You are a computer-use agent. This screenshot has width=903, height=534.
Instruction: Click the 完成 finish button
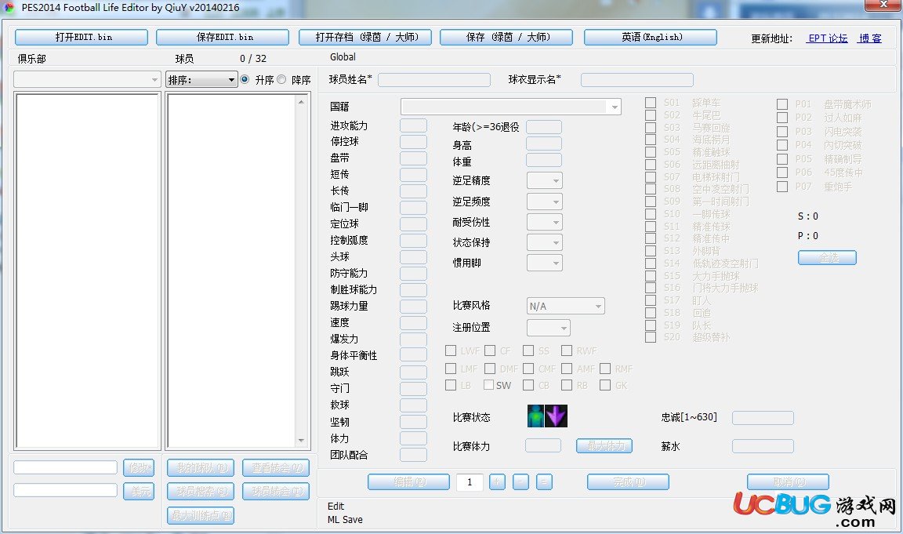(629, 481)
